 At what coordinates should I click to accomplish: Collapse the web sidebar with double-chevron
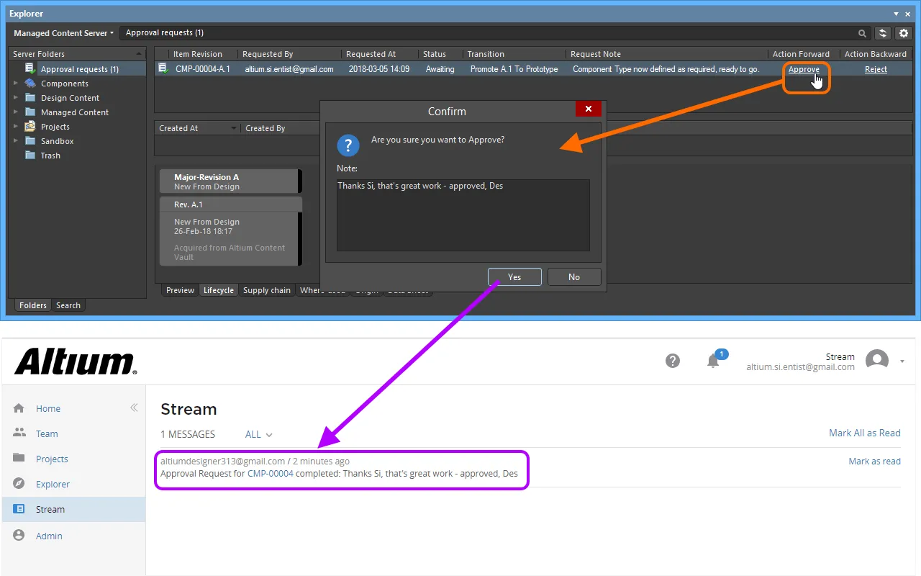click(134, 408)
